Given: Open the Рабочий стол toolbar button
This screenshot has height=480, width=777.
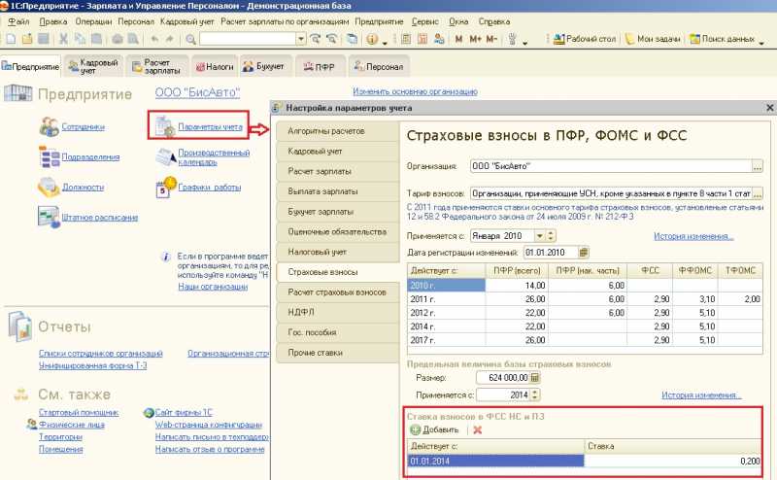Looking at the screenshot, I should (585, 39).
